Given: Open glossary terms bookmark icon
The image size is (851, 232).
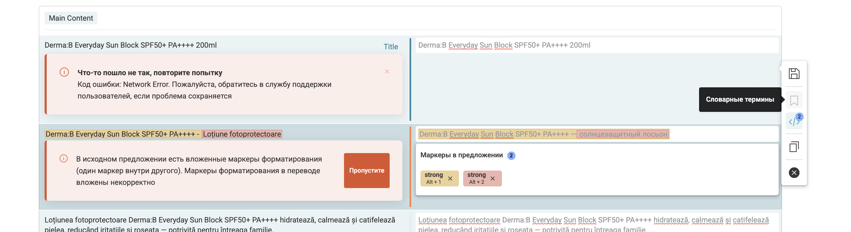Looking at the screenshot, I should point(794,100).
